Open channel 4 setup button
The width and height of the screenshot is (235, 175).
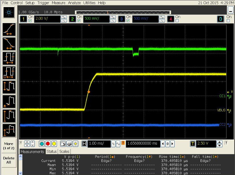(x=171, y=19)
